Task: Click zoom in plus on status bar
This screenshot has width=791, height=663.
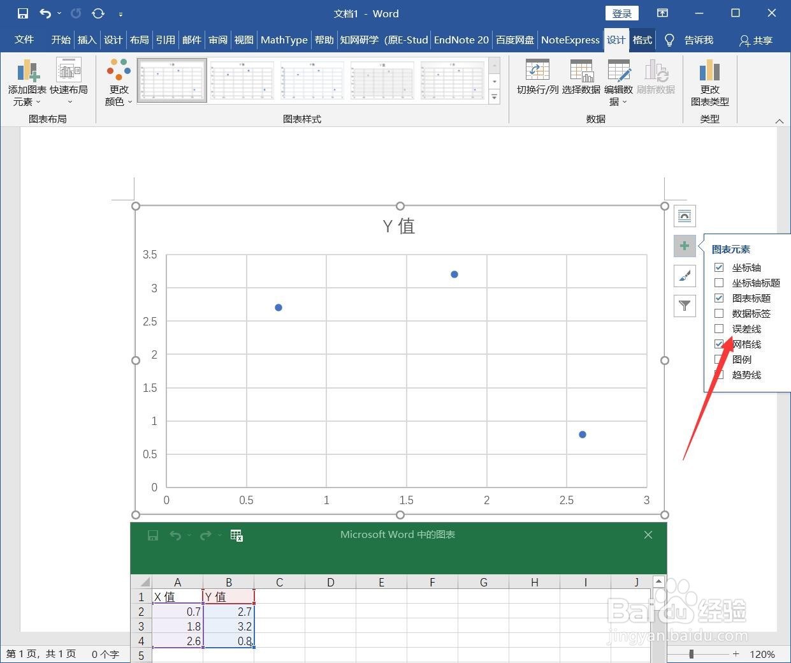Action: (736, 654)
